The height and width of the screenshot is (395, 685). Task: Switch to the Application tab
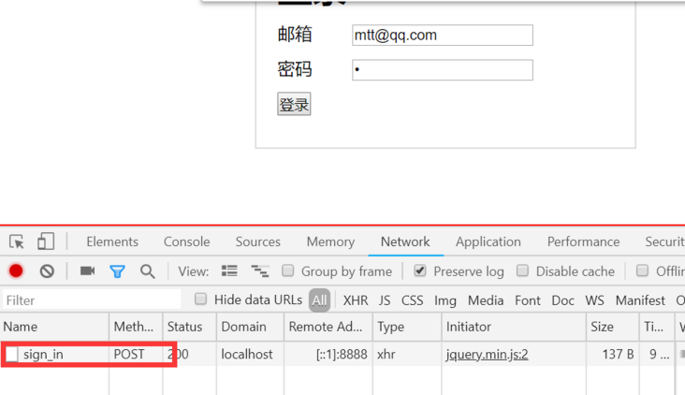[x=488, y=241]
